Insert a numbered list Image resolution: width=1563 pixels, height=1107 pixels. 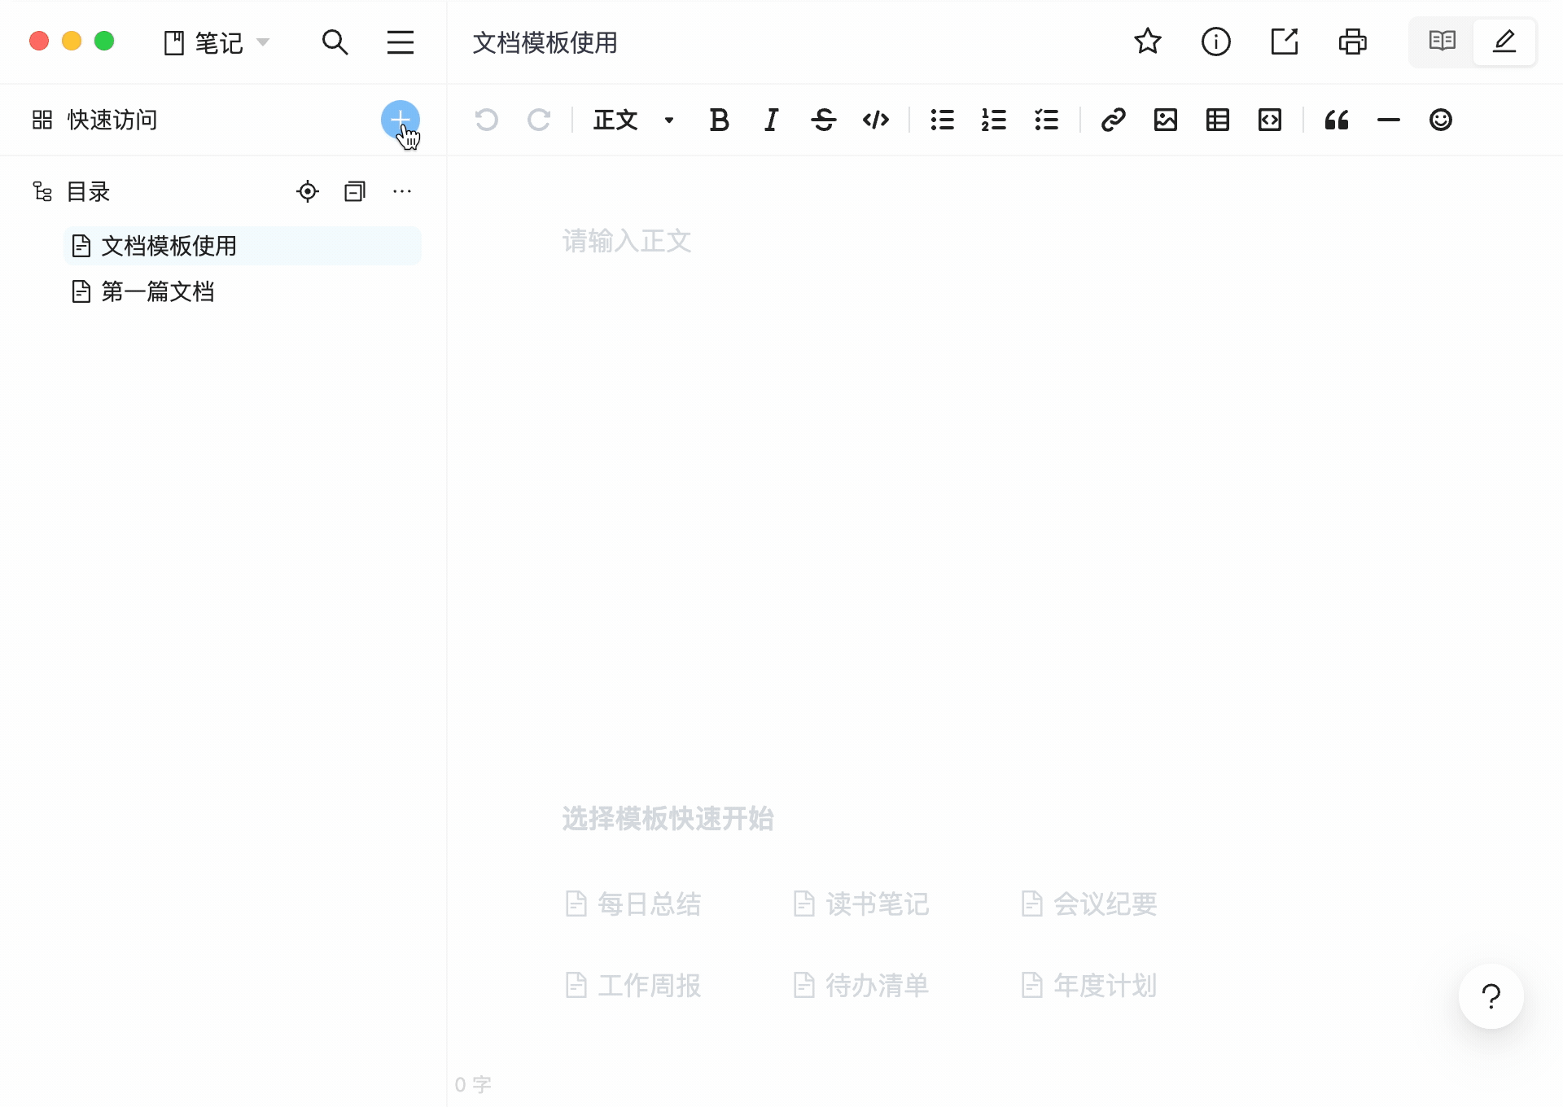coord(994,120)
